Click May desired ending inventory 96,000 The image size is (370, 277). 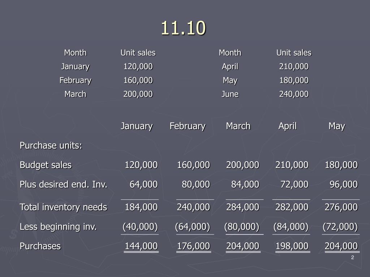(x=344, y=184)
